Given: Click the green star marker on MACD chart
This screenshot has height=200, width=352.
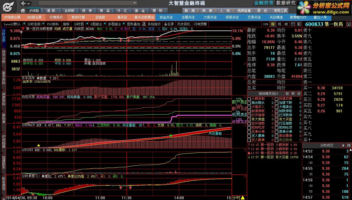Looking at the screenshot, I should (171, 136).
